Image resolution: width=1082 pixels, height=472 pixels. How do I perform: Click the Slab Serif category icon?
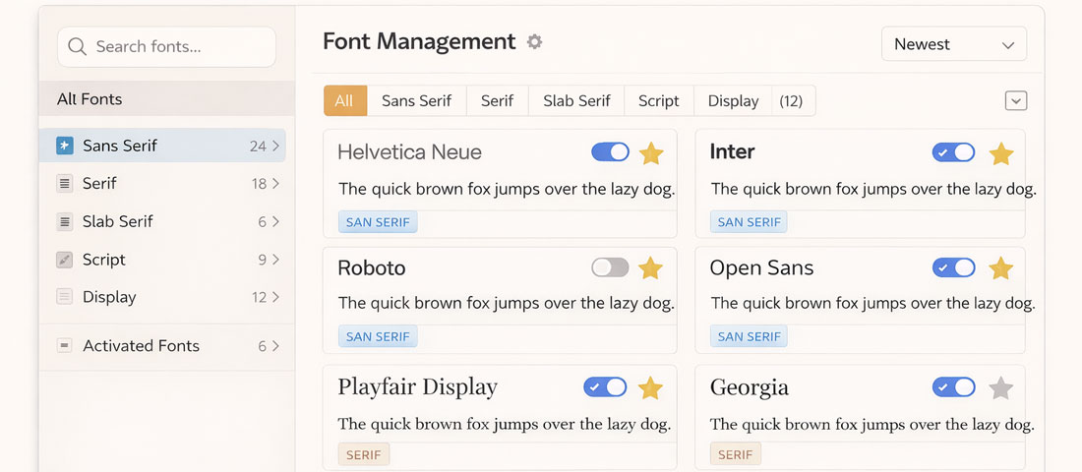[x=65, y=221]
